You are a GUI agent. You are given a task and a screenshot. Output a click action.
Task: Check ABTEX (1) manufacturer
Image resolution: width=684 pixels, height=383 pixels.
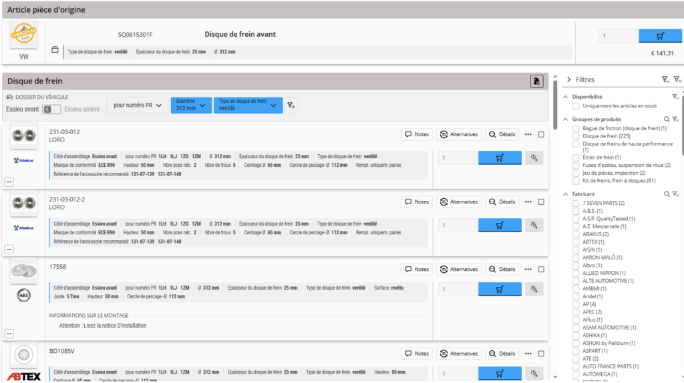point(576,242)
